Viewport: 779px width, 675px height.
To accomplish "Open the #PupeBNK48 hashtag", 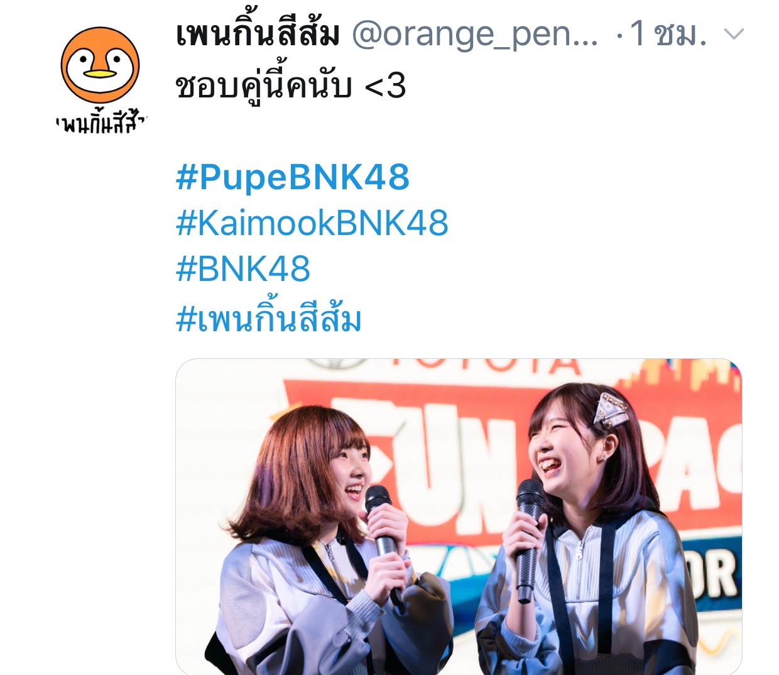I will coord(293,177).
